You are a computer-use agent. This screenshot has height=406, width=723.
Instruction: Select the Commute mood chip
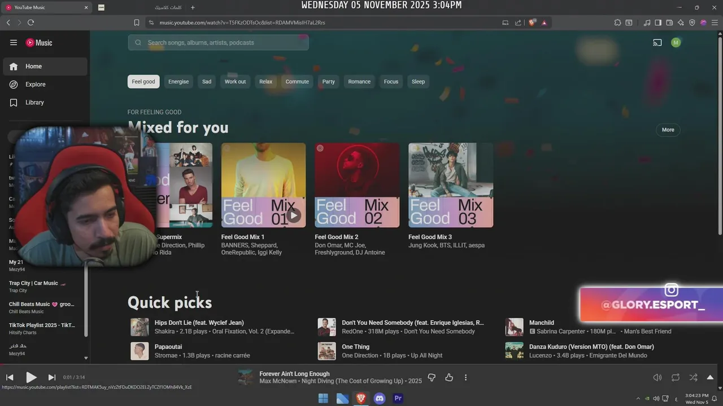pyautogui.click(x=297, y=81)
